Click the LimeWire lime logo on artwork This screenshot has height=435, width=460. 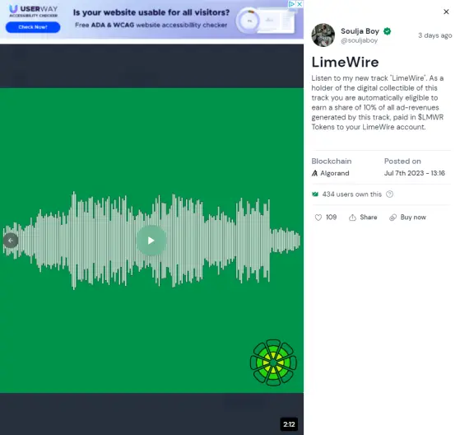click(273, 362)
